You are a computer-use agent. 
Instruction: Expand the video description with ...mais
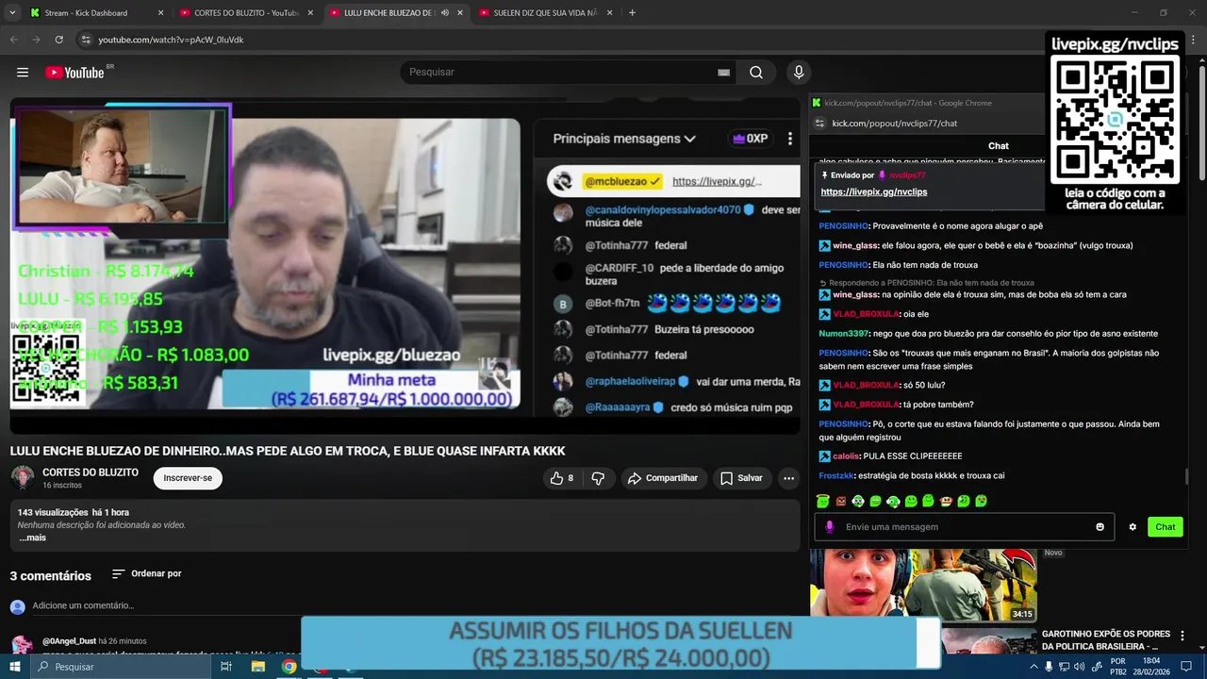[x=32, y=538]
